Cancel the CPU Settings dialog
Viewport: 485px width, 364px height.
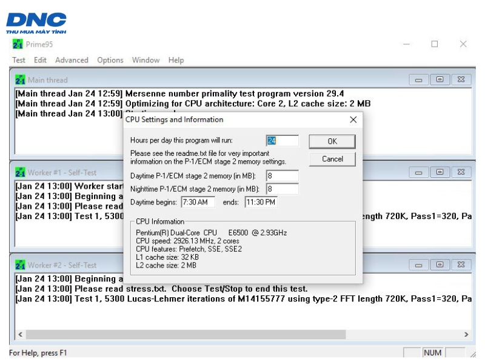(x=332, y=159)
